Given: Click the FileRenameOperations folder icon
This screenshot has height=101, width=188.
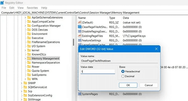Looking at the screenshot, I should (29, 42).
